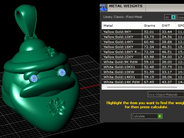
Task: Click the left blue gemstone eye
Action: point(34,78)
